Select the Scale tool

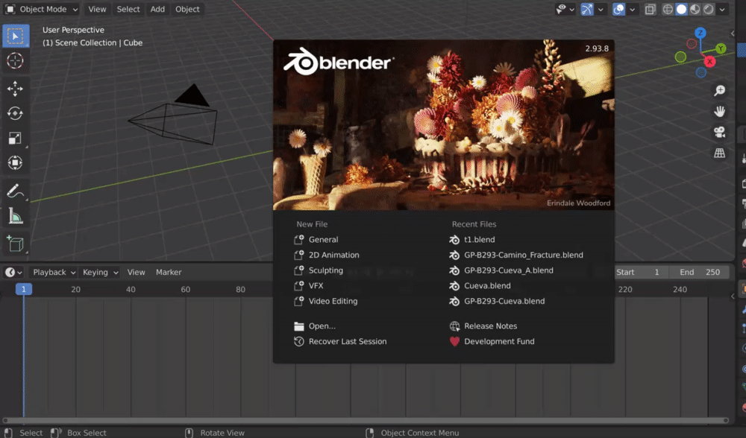pyautogui.click(x=15, y=139)
